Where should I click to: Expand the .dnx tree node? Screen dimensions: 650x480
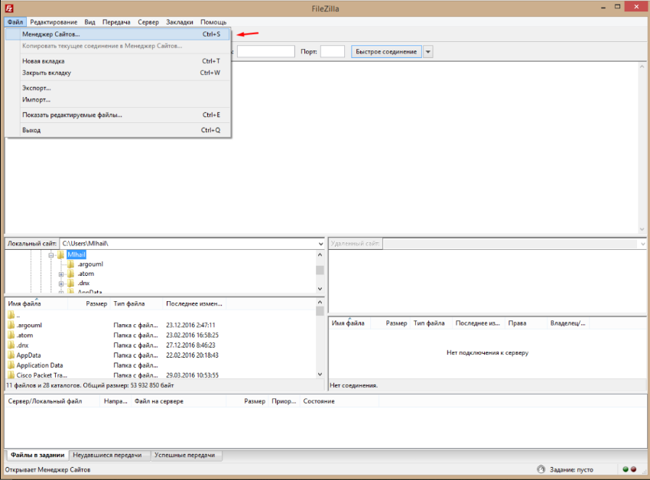click(x=61, y=284)
